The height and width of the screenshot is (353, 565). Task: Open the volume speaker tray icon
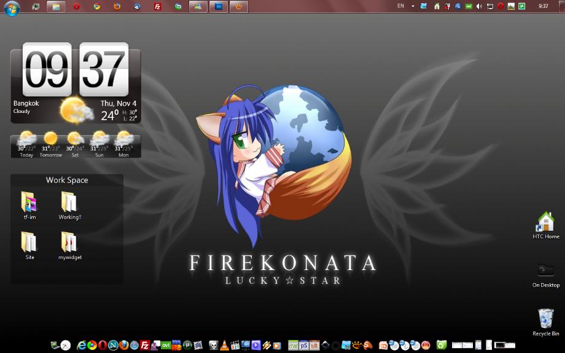479,6
